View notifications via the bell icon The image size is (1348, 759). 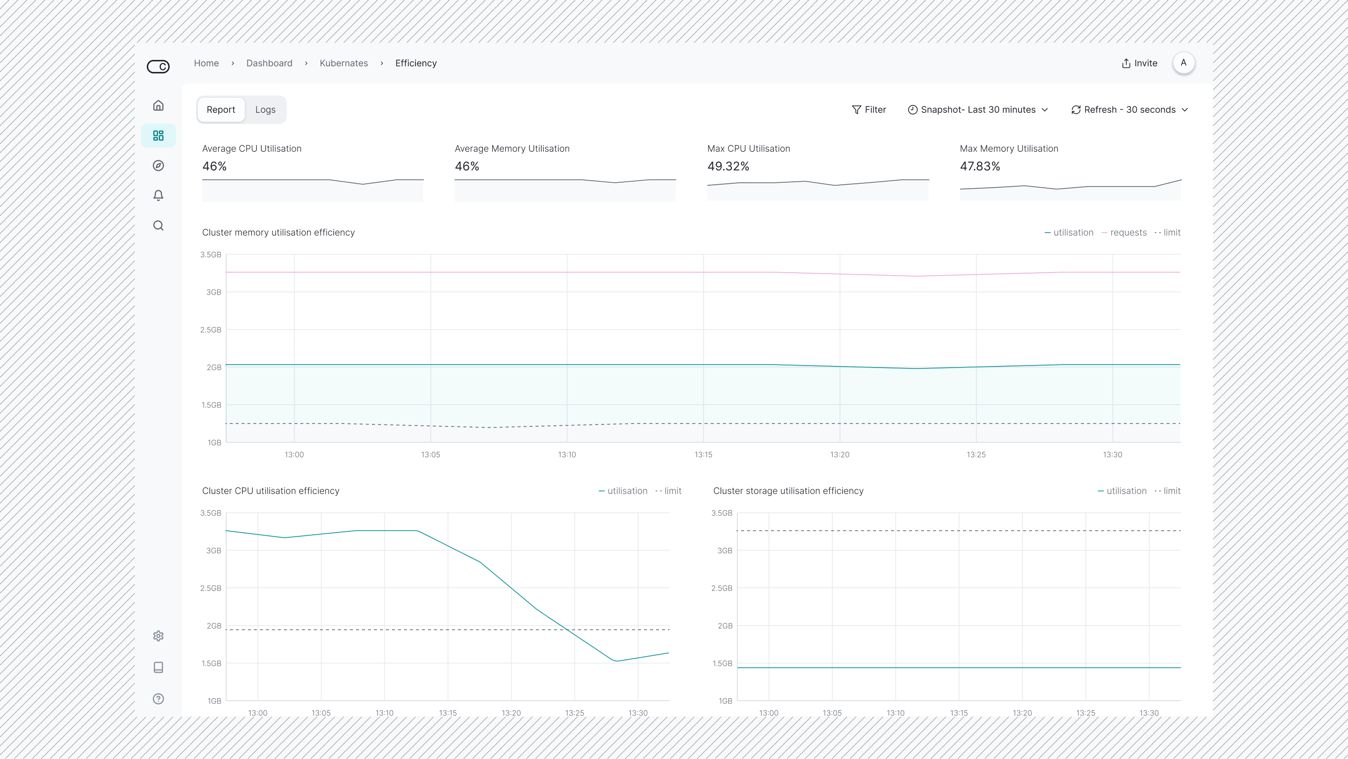158,195
